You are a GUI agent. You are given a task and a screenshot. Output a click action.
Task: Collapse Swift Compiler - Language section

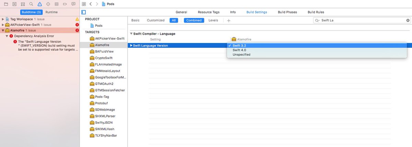(131, 34)
